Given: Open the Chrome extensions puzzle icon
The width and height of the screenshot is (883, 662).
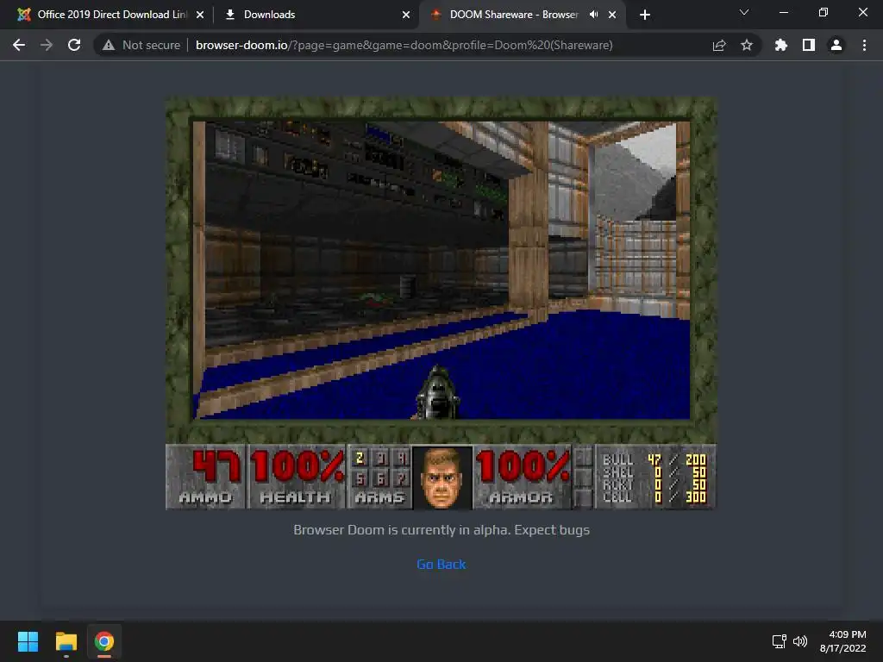Looking at the screenshot, I should click(x=780, y=45).
